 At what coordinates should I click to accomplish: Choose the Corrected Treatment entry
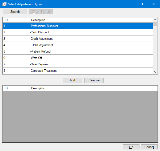[43, 71]
